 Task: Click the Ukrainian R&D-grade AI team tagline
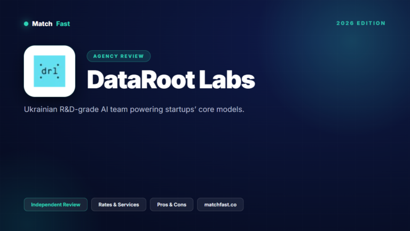(134, 110)
